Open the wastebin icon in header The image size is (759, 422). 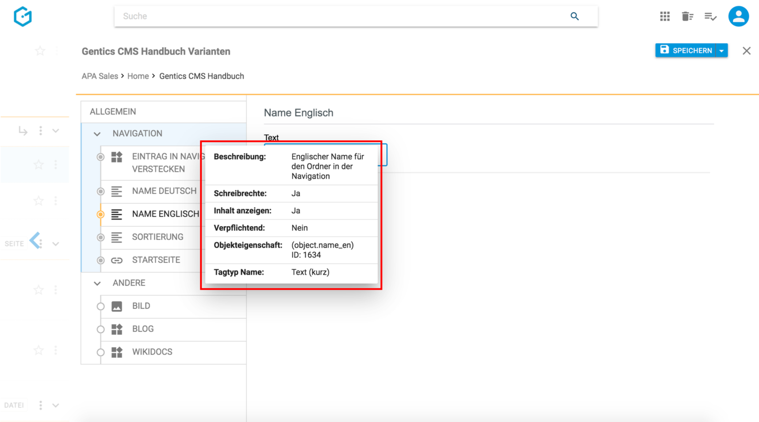687,16
